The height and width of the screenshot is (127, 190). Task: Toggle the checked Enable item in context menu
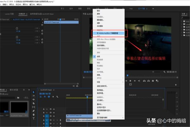(109, 57)
